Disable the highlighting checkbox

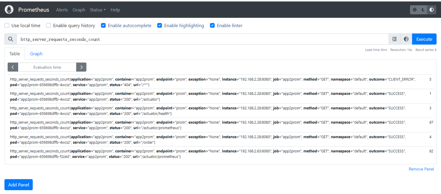click(160, 25)
